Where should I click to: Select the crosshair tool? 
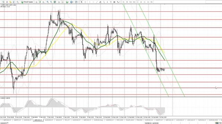click(85, 2)
